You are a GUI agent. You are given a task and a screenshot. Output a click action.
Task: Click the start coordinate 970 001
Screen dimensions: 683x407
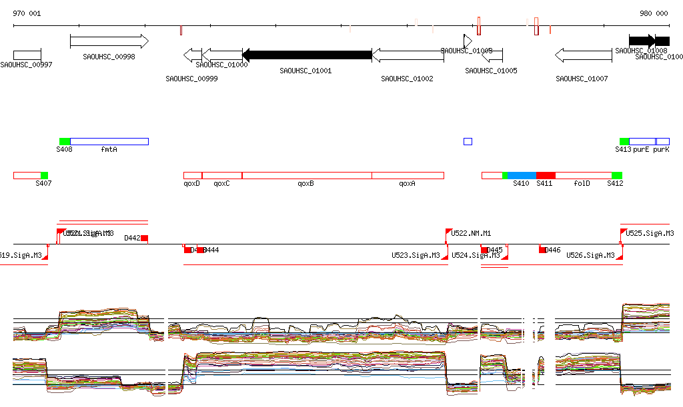coord(27,13)
